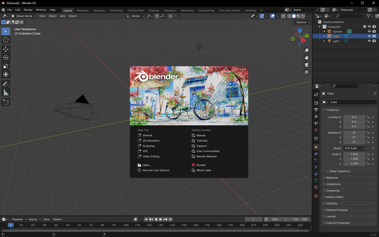Open the Render properties tab
Viewport: 379px width, 237px height.
point(316,103)
